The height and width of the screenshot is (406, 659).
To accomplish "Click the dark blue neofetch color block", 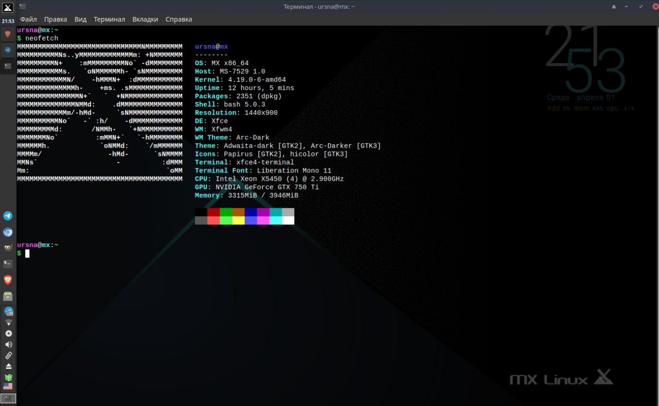I will [x=251, y=212].
